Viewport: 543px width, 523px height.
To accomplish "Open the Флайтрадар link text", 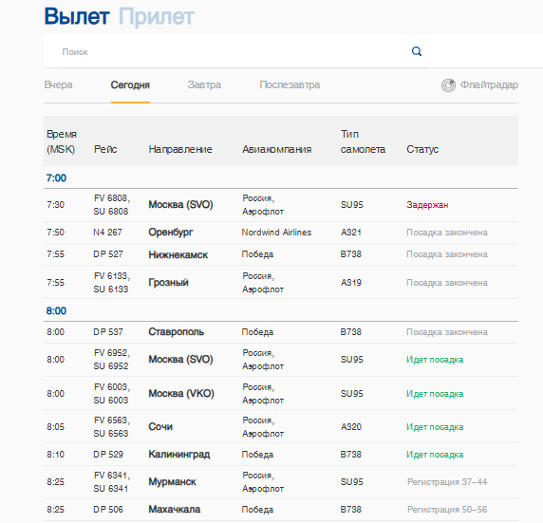I will click(489, 84).
